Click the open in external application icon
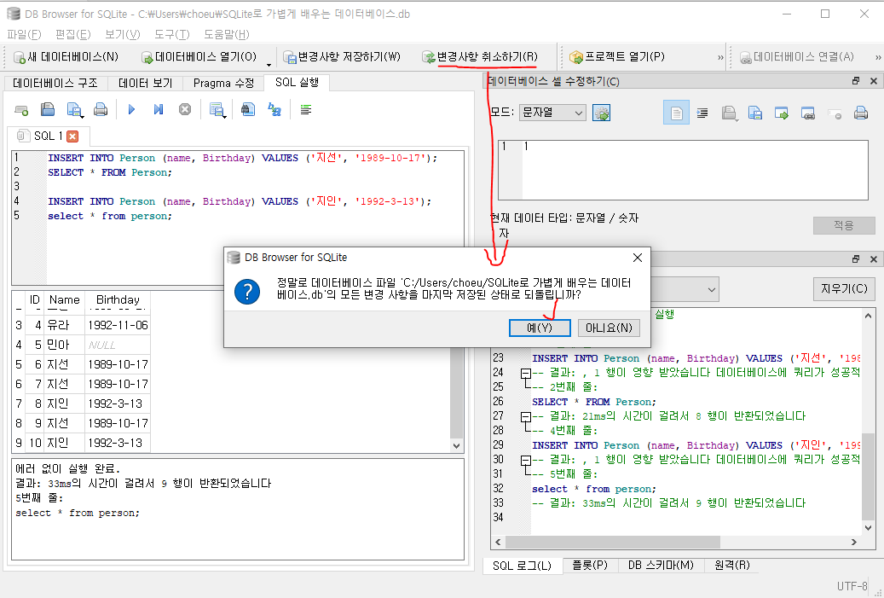This screenshot has width=884, height=598. click(x=782, y=113)
